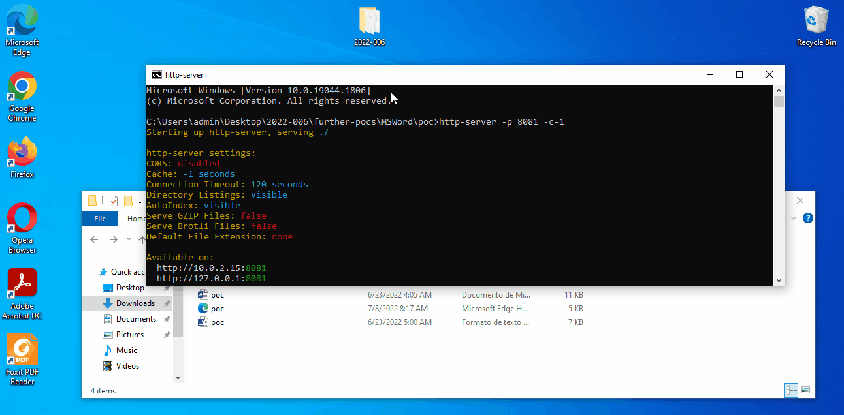Click the navigation pane scroll down arrow
The height and width of the screenshot is (415, 844).
[x=178, y=377]
